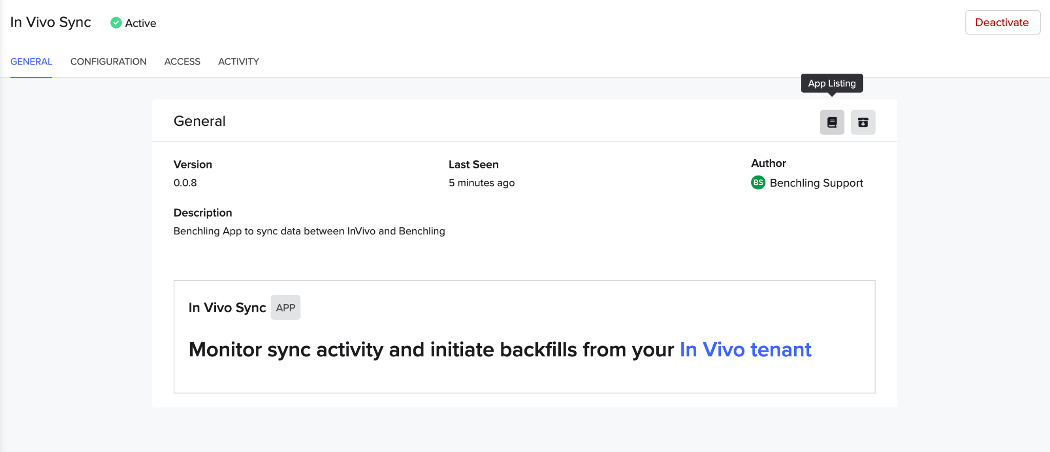Click the APP badge

[x=286, y=308]
